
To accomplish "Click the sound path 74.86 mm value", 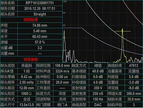I will (40, 25).
